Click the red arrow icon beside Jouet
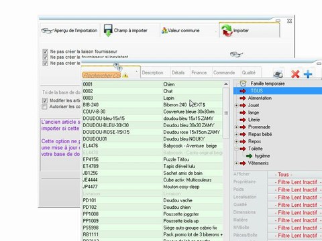Screen dimensions: 322x241 click(x=243, y=105)
